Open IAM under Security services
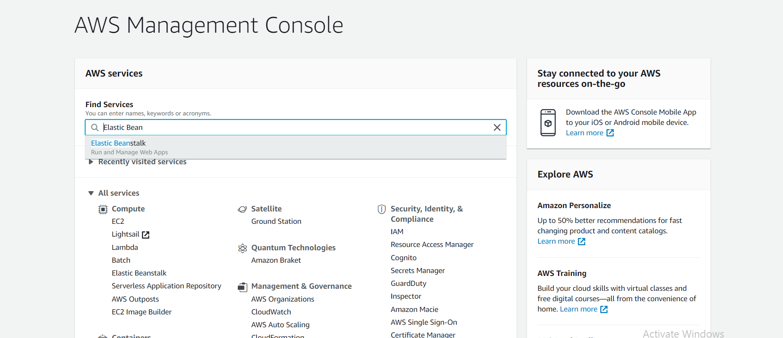The image size is (783, 338). tap(397, 232)
